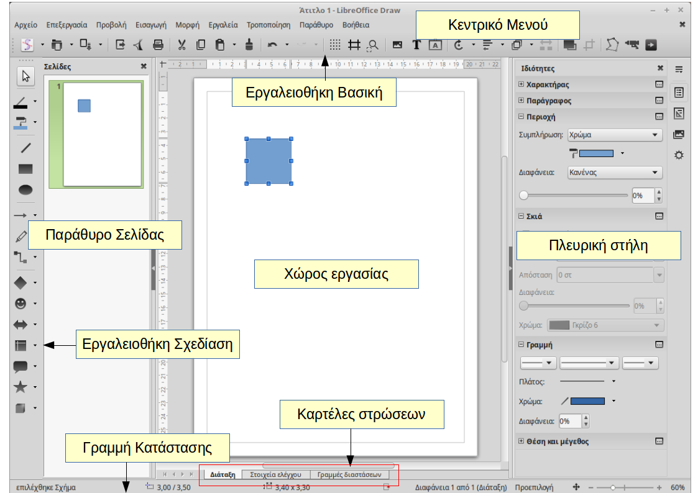Collapse the Σκιά section
The width and height of the screenshot is (698, 493).
521,216
